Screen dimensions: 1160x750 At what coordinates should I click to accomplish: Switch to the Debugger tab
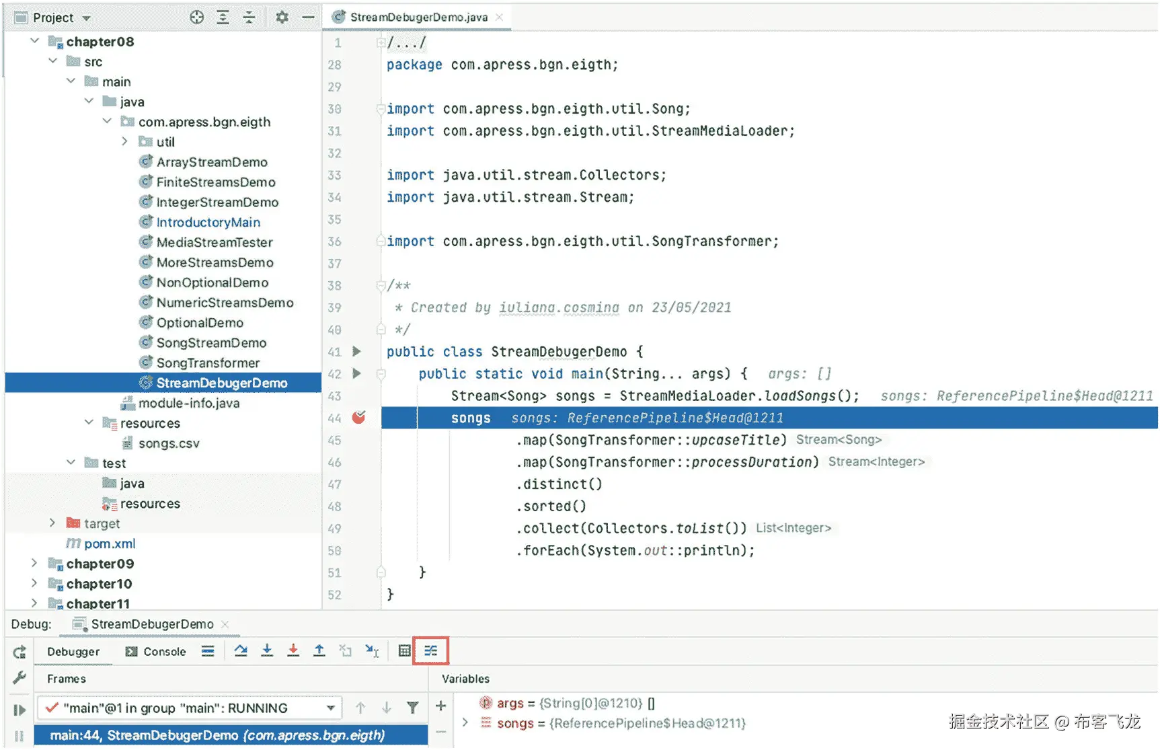pyautogui.click(x=73, y=651)
